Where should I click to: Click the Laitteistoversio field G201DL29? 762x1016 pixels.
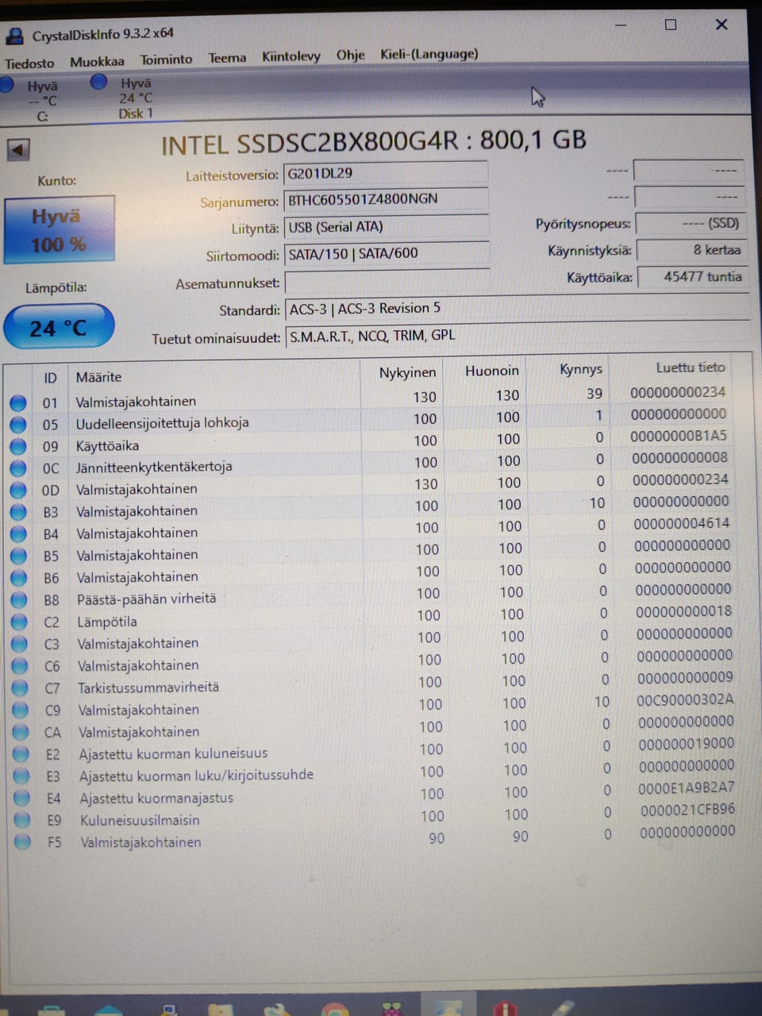385,174
